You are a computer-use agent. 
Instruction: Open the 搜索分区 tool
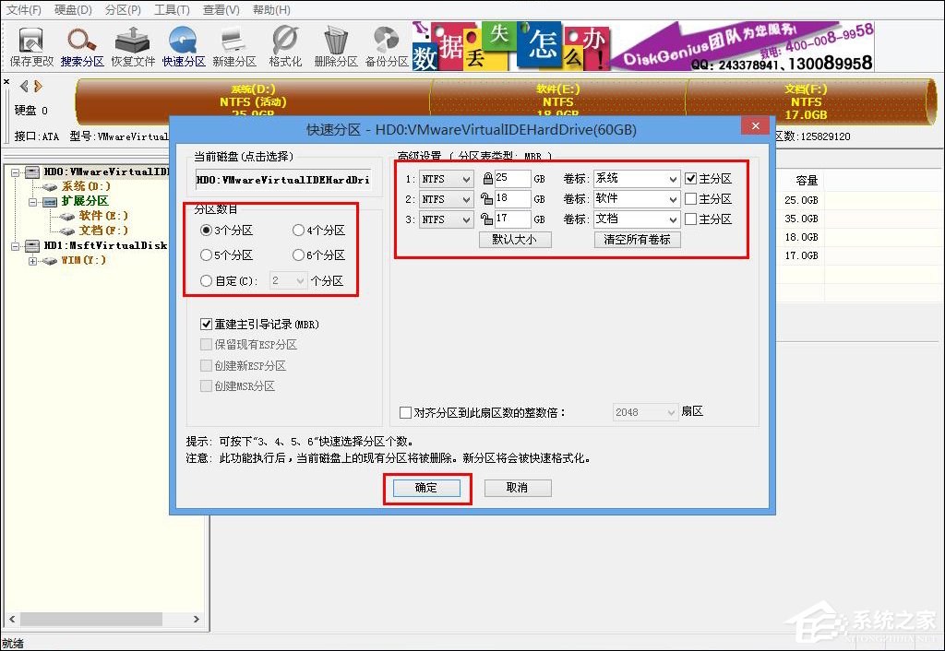[x=81, y=41]
